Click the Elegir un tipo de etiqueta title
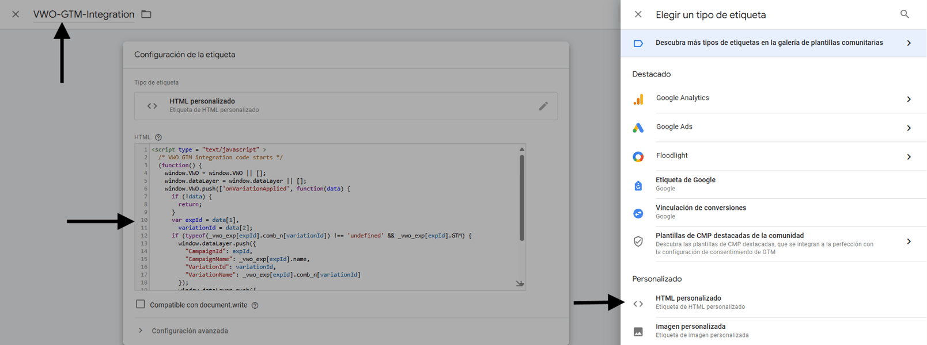Screen dimensions: 927x345 click(x=711, y=15)
